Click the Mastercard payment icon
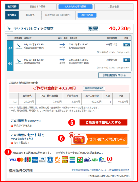This screenshot has height=182, width=138. coord(20,160)
